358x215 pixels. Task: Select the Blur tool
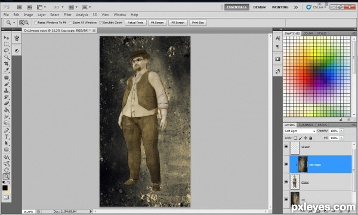click(7, 116)
